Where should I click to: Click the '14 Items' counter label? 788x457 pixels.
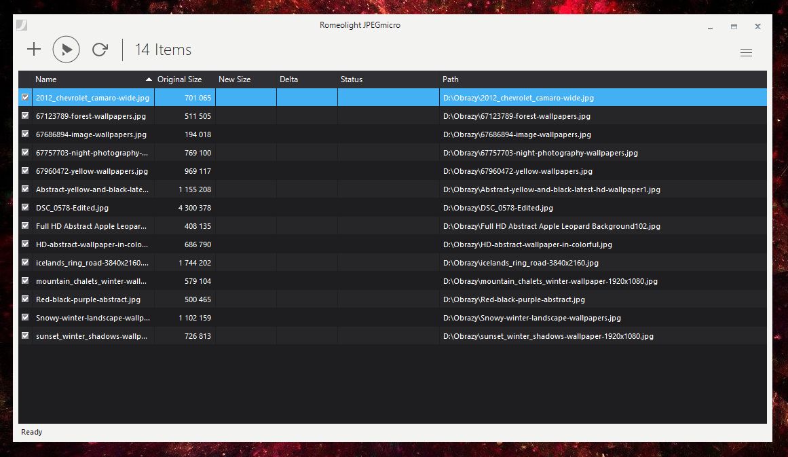pyautogui.click(x=163, y=50)
